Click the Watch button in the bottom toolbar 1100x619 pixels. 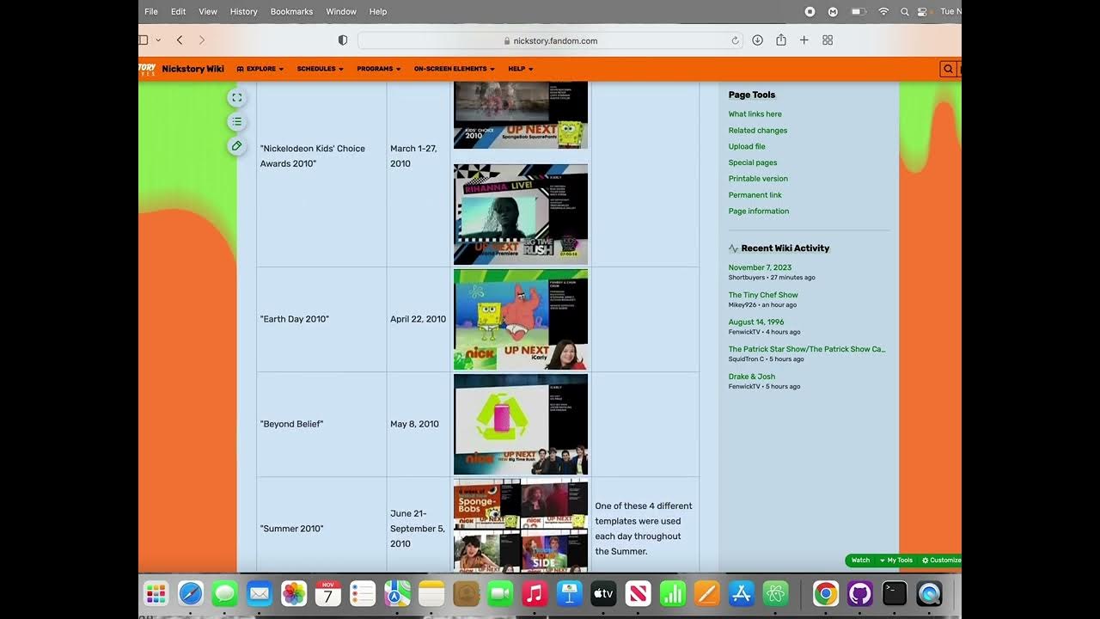tap(860, 561)
